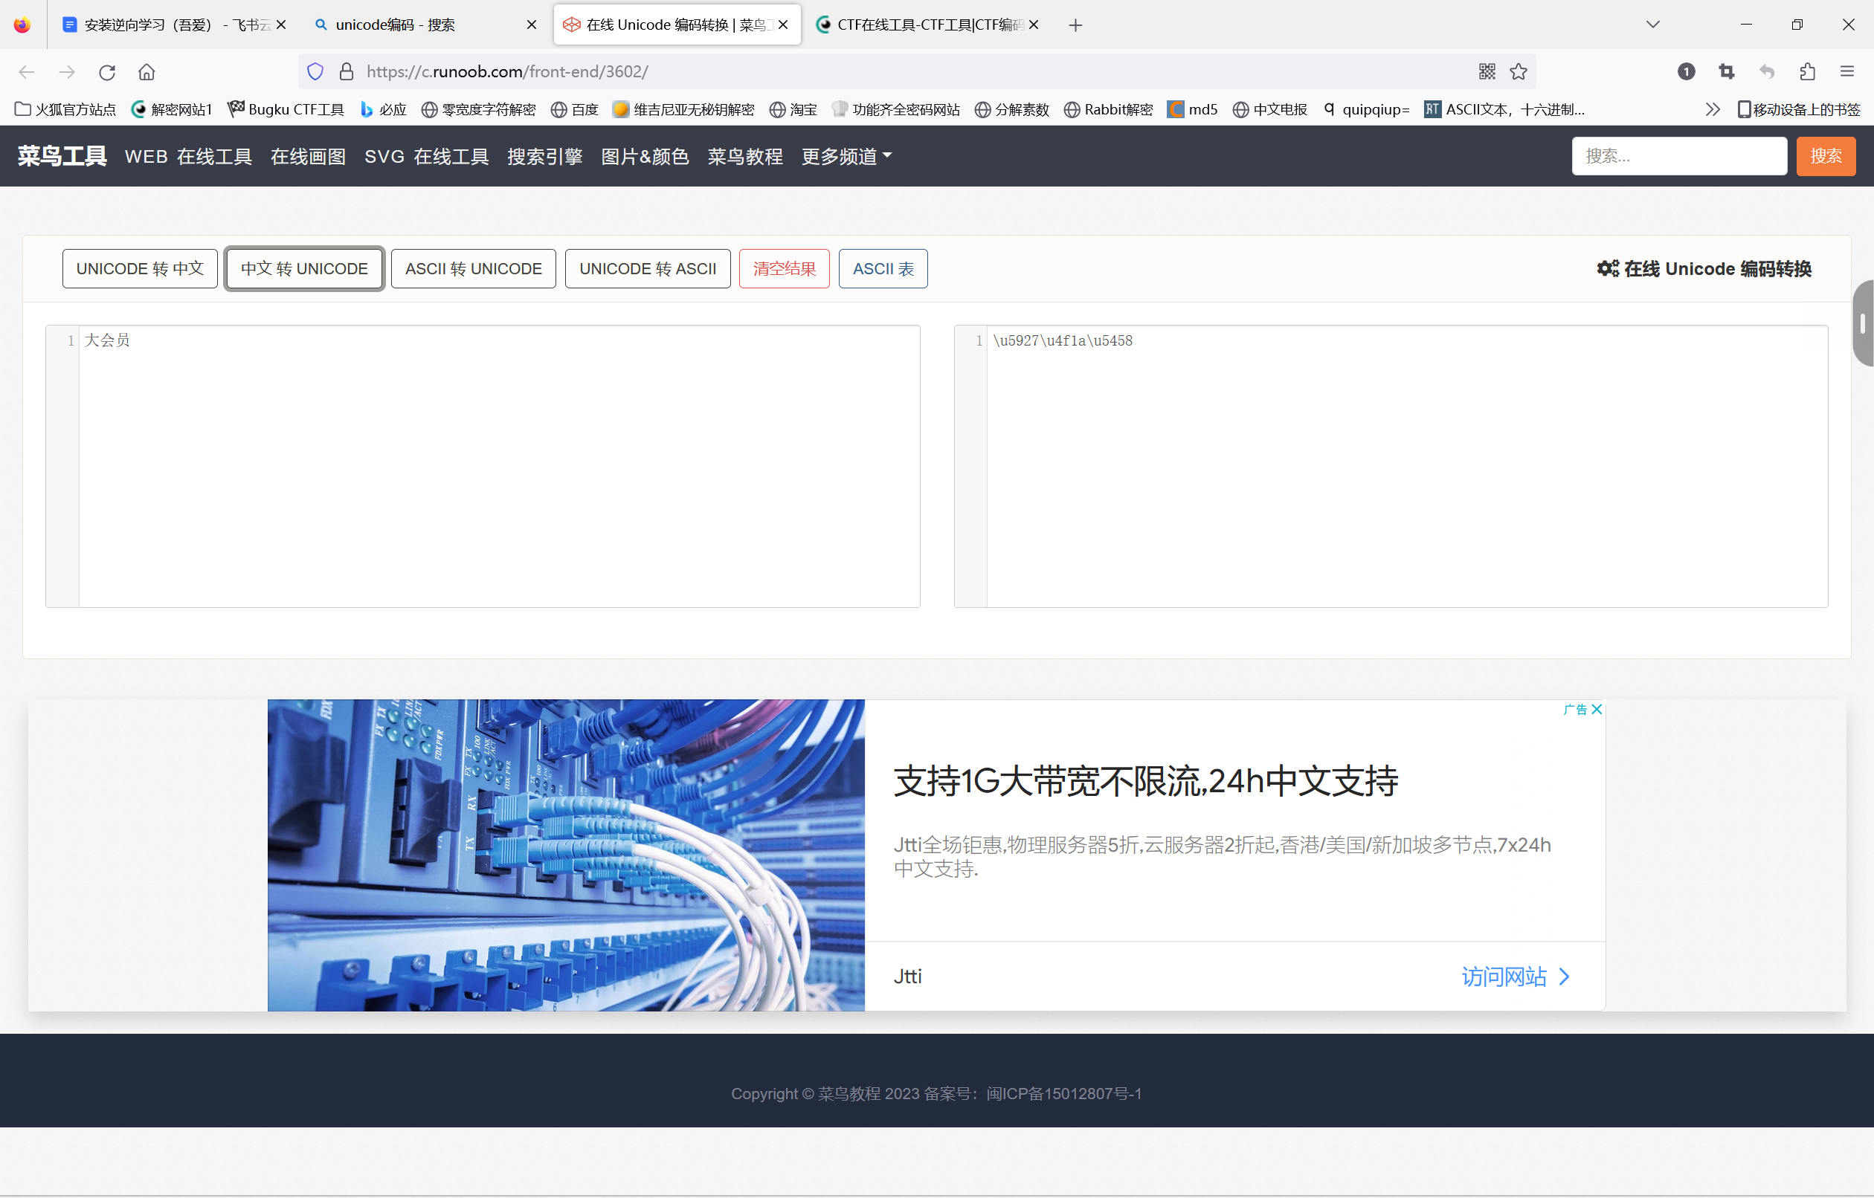Go back with the back arrow

click(x=28, y=72)
